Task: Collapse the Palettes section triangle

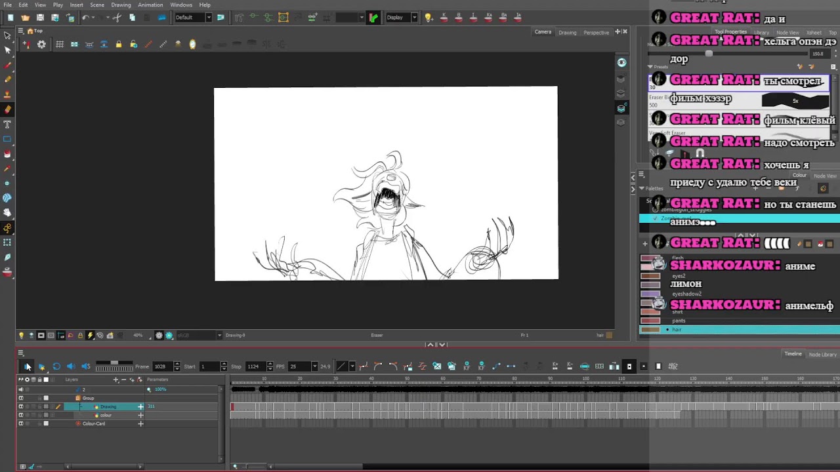Action: tap(642, 188)
